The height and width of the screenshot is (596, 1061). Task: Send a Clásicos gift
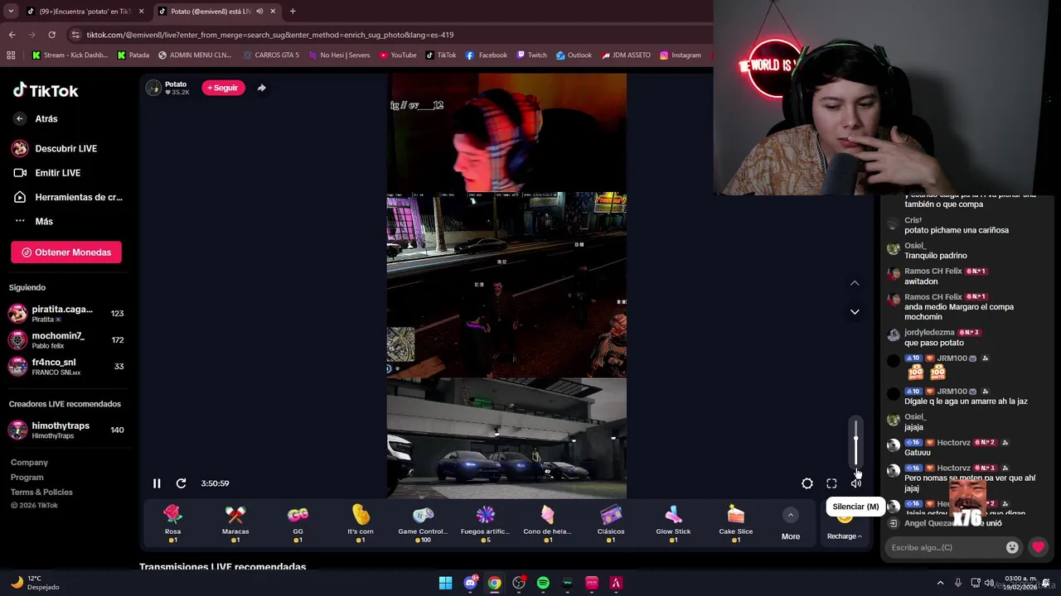(611, 523)
